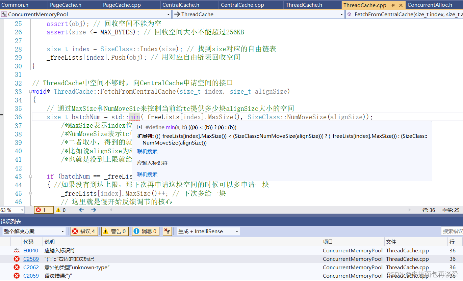Switch to CentralCache.cpp tab

[242, 5]
